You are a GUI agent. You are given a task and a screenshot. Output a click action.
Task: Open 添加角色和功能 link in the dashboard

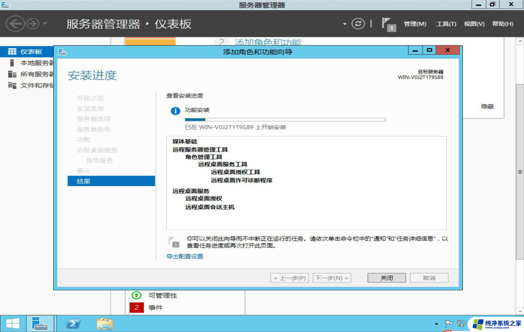(x=268, y=42)
